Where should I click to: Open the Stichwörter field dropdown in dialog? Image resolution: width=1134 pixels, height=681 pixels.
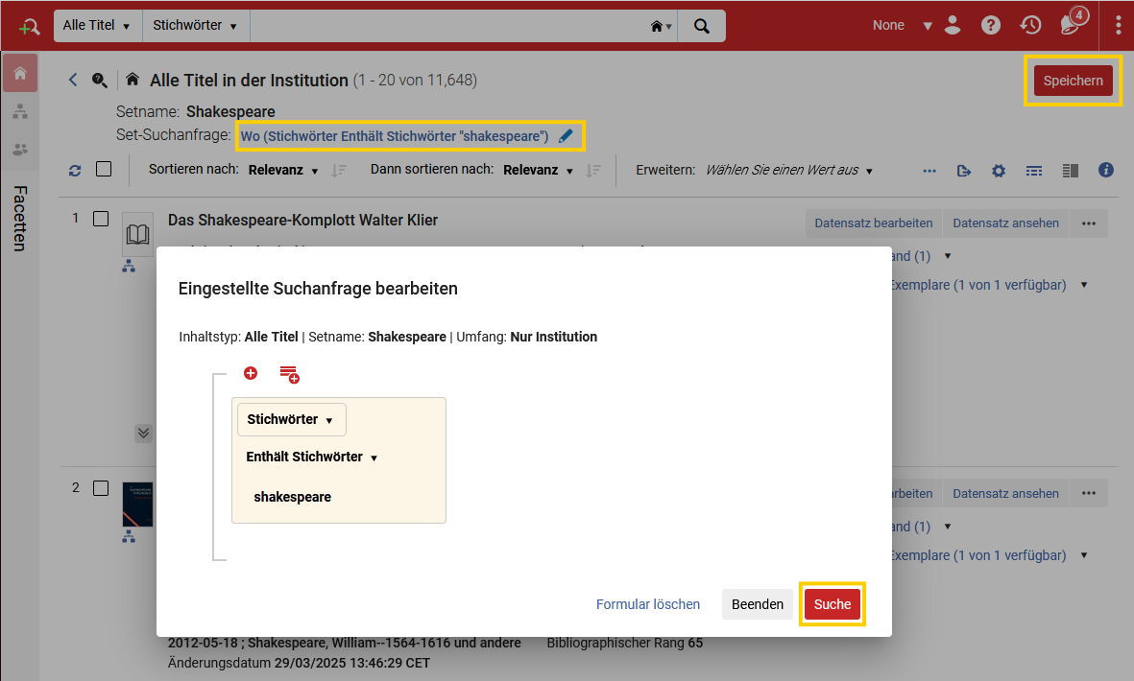click(292, 419)
